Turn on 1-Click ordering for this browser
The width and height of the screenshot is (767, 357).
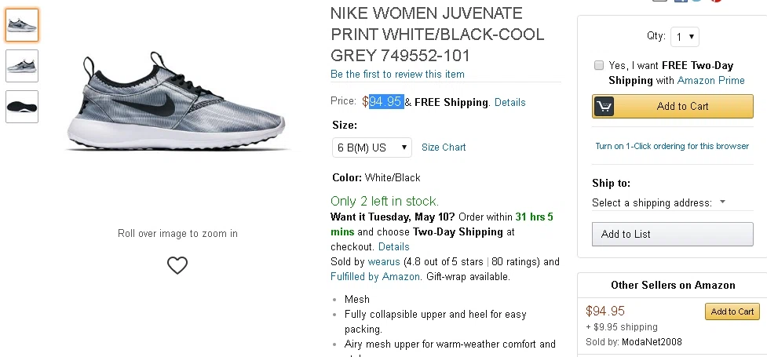coord(672,146)
